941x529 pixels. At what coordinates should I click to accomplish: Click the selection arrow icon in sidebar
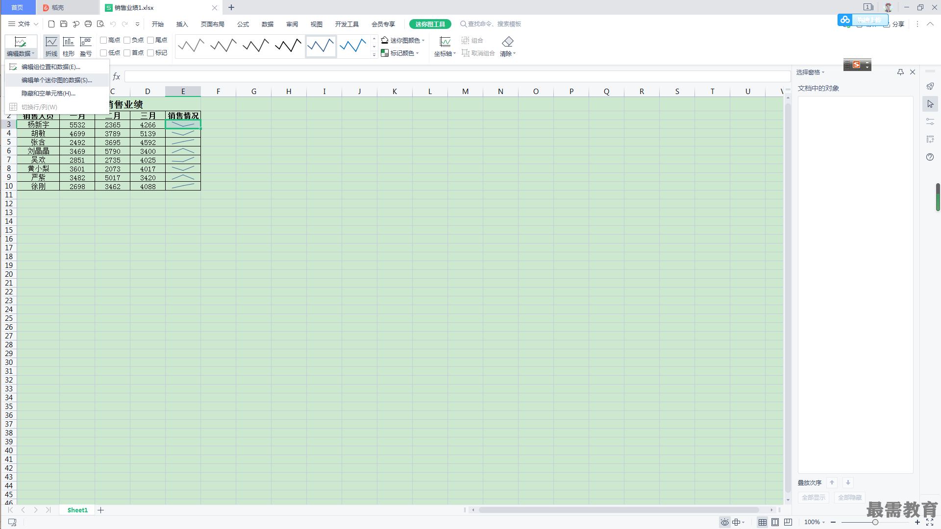coord(930,104)
